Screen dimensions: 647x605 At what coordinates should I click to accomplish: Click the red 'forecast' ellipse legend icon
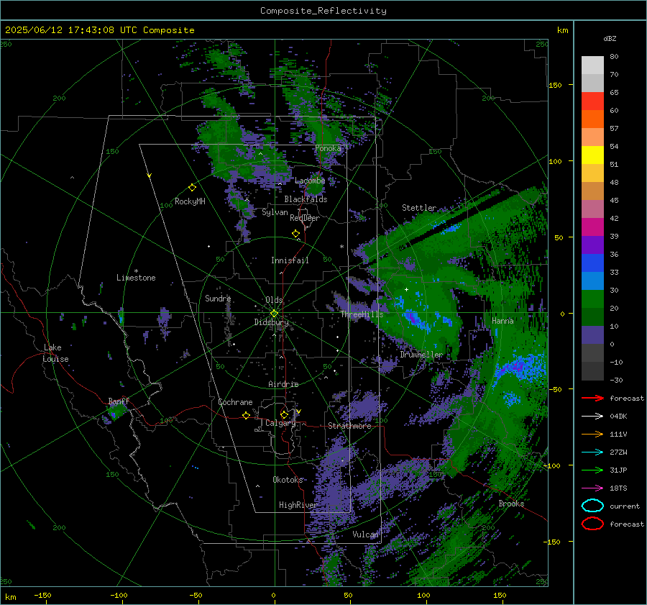(x=592, y=524)
